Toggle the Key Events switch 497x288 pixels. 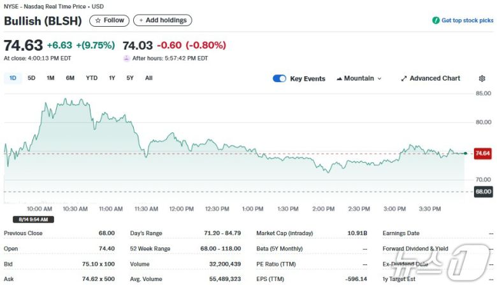tap(279, 78)
